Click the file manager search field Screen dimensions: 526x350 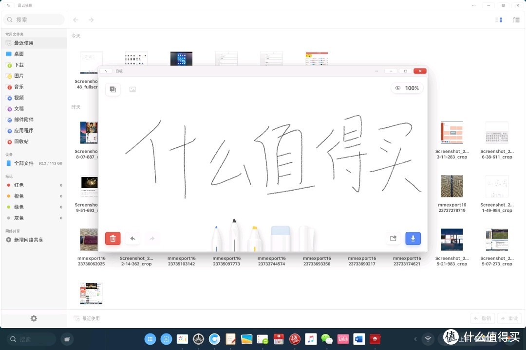pyautogui.click(x=34, y=20)
